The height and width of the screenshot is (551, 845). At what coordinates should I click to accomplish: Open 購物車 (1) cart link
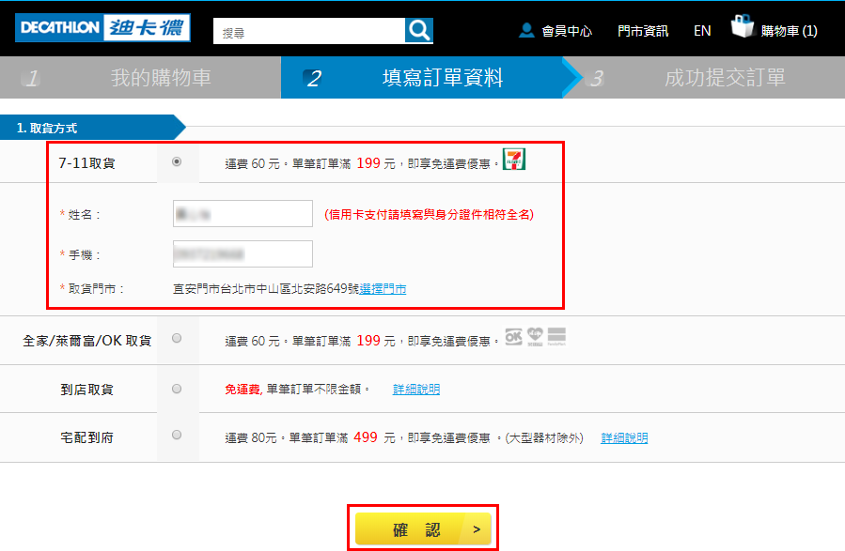click(x=789, y=31)
